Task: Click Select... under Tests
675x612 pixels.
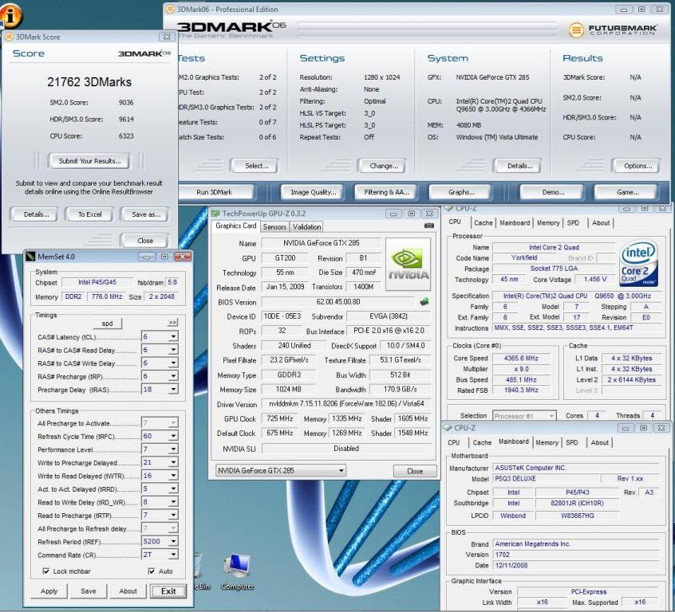Action: [255, 166]
